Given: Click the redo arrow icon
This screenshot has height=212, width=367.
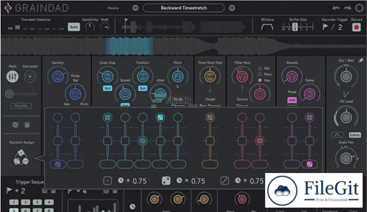Looking at the screenshot, I should pyautogui.click(x=348, y=8).
